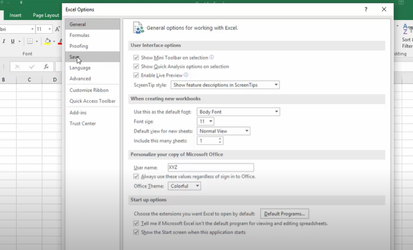The width and height of the screenshot is (413, 250).
Task: Select the Save options category
Action: tap(93, 57)
